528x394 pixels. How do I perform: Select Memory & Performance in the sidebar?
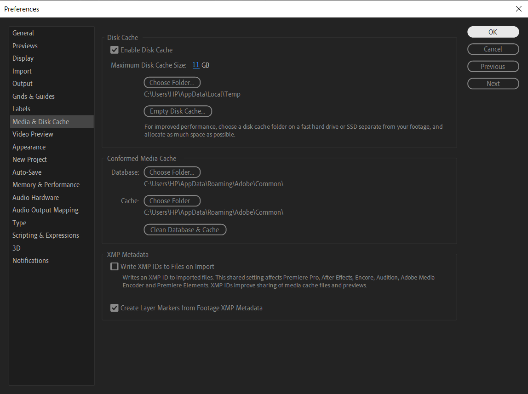pos(46,185)
